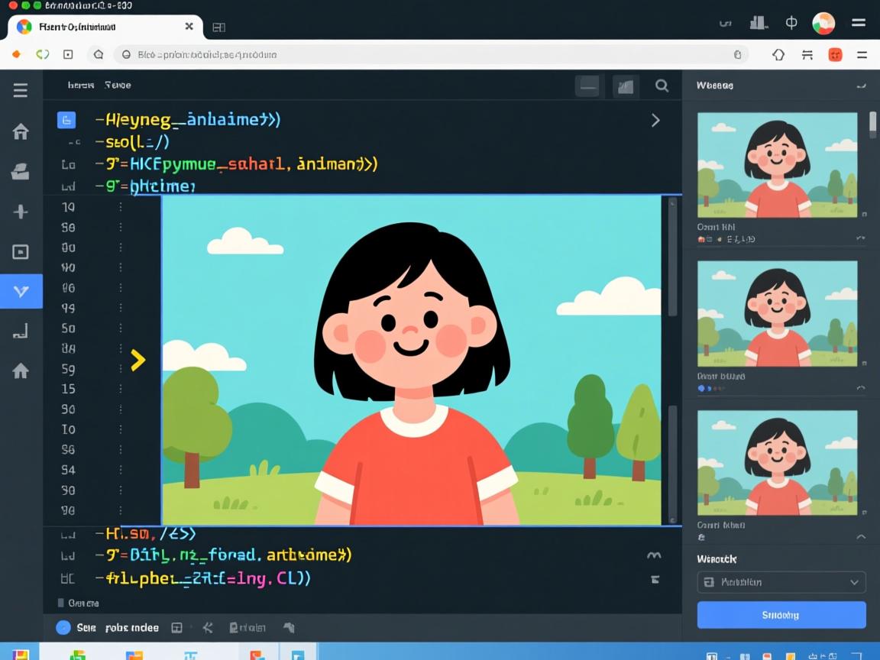The height and width of the screenshot is (660, 880).
Task: Click the blue file icon beside first code line
Action: [x=66, y=120]
